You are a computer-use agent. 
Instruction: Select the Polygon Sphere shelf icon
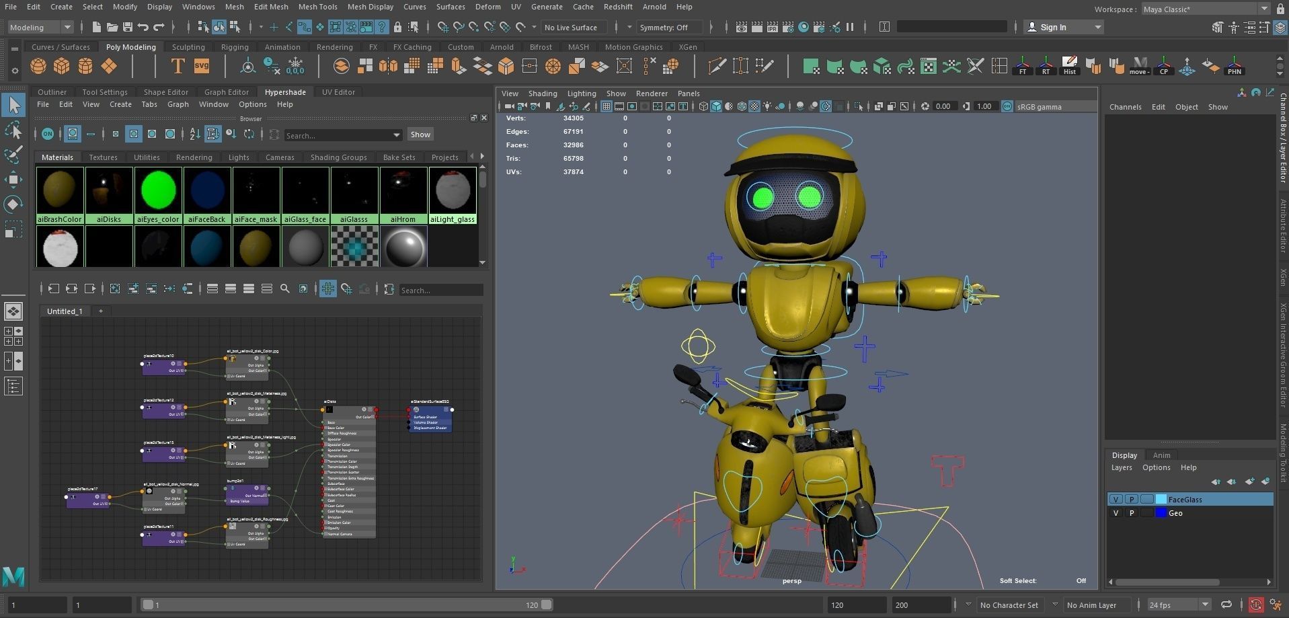pos(39,66)
